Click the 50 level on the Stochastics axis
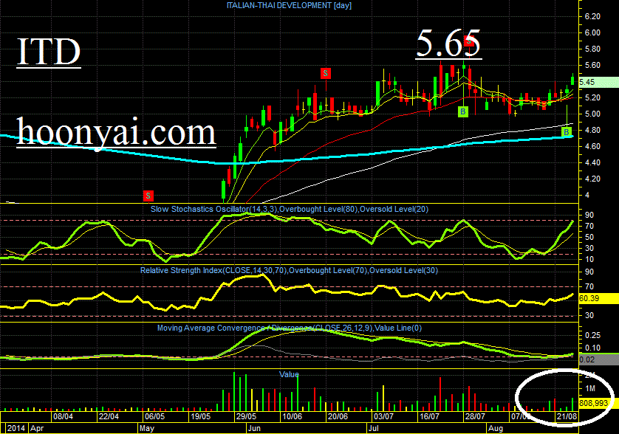This screenshot has height=434, width=619. tap(589, 237)
